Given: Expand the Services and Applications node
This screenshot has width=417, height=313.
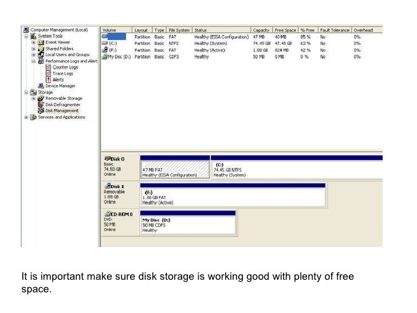Looking at the screenshot, I should 26,117.
